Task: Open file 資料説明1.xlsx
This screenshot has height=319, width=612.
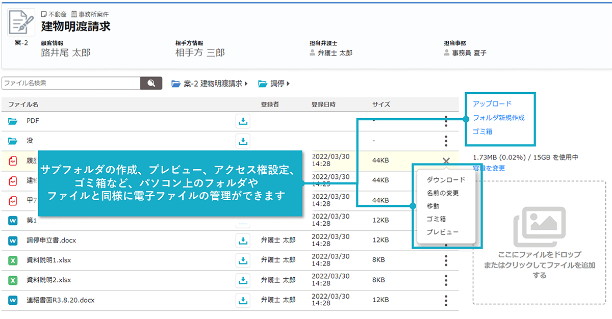Action: [x=48, y=260]
